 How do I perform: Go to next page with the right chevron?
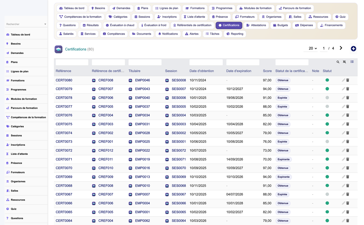click(x=341, y=48)
